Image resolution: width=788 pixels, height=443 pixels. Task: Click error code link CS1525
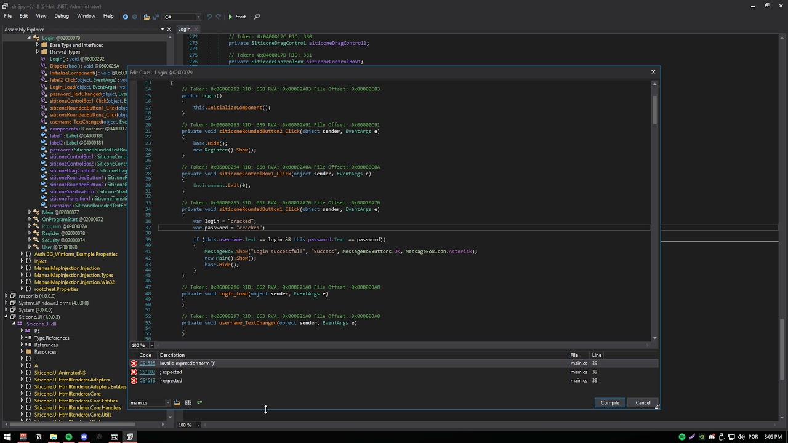[147, 363]
